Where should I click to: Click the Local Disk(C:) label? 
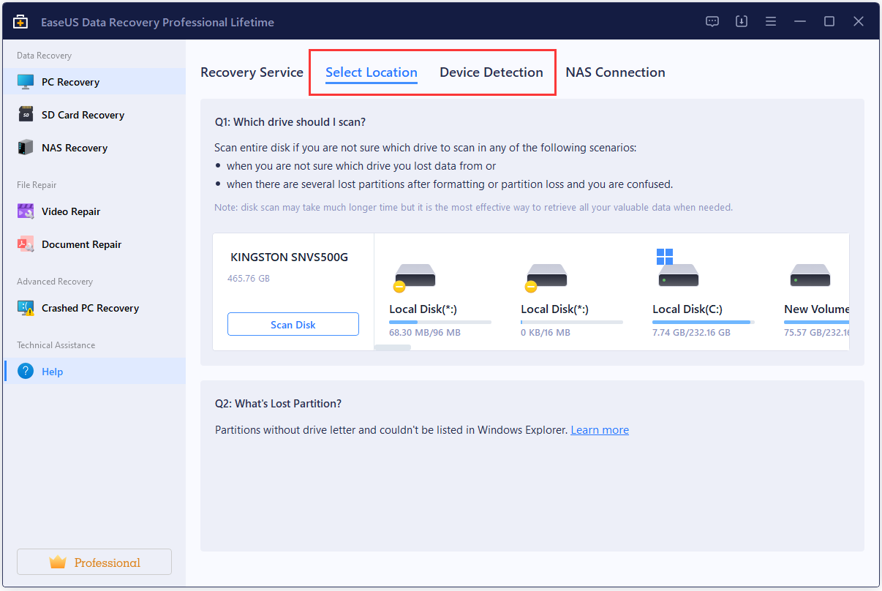(x=687, y=309)
